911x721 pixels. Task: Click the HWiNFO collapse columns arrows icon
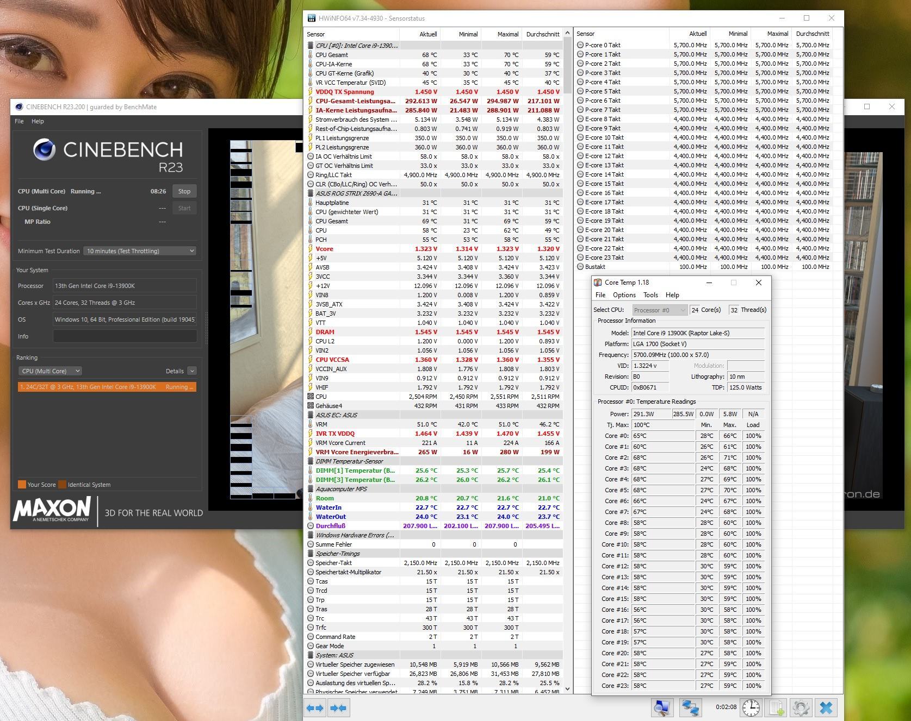[x=338, y=707]
